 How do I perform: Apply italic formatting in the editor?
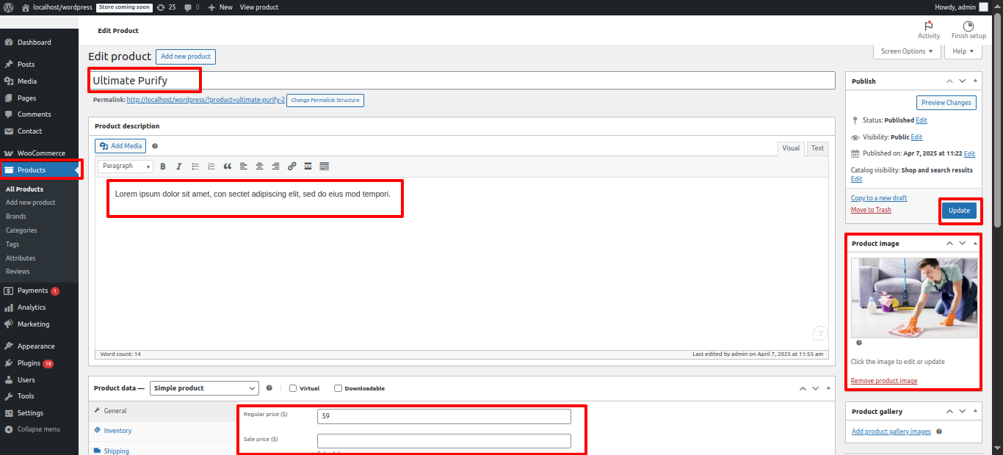coord(178,167)
